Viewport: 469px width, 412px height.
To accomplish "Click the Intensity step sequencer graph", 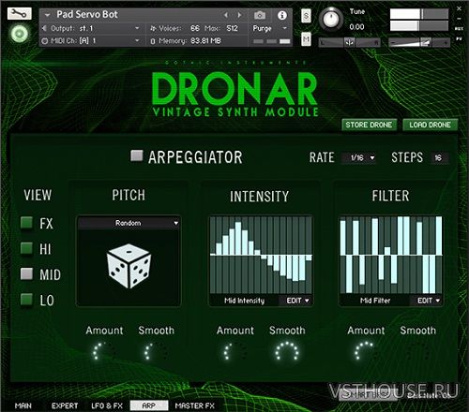I will pyautogui.click(x=261, y=255).
